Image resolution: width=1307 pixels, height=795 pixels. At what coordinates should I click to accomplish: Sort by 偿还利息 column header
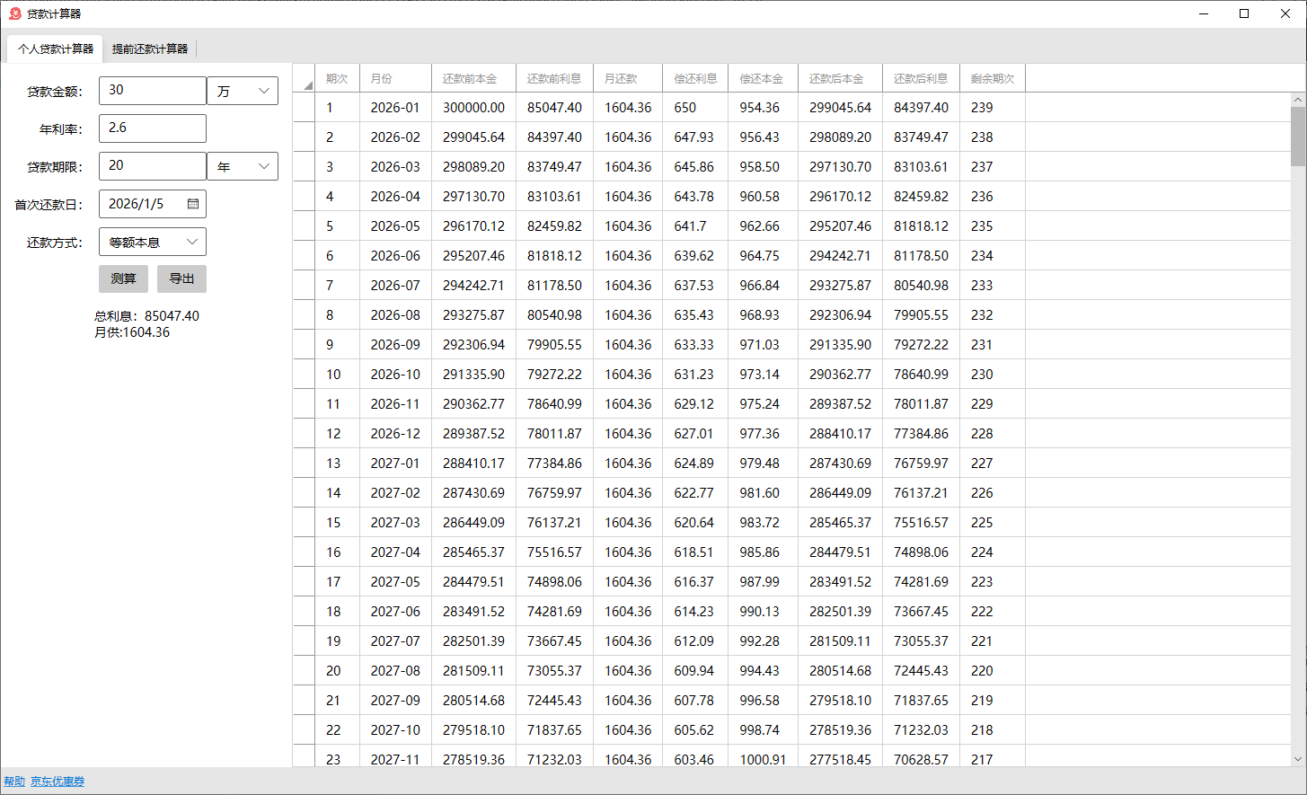tap(695, 78)
